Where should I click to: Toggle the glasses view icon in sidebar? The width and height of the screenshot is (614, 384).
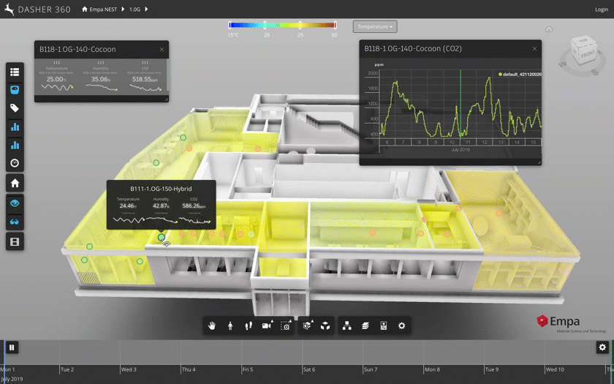coord(15,222)
